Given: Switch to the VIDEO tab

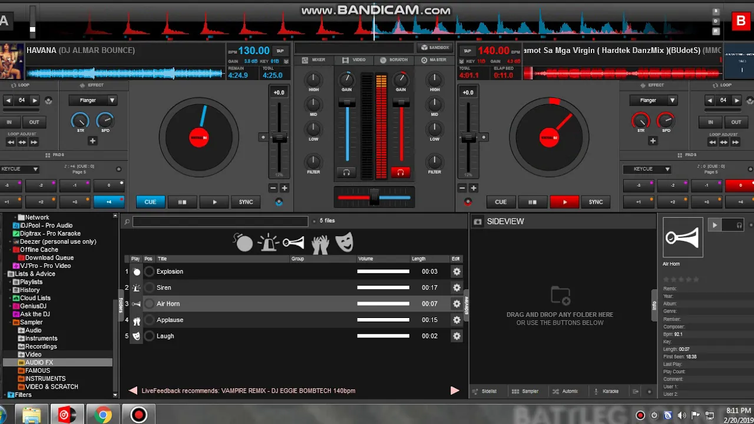Looking at the screenshot, I should [x=355, y=59].
